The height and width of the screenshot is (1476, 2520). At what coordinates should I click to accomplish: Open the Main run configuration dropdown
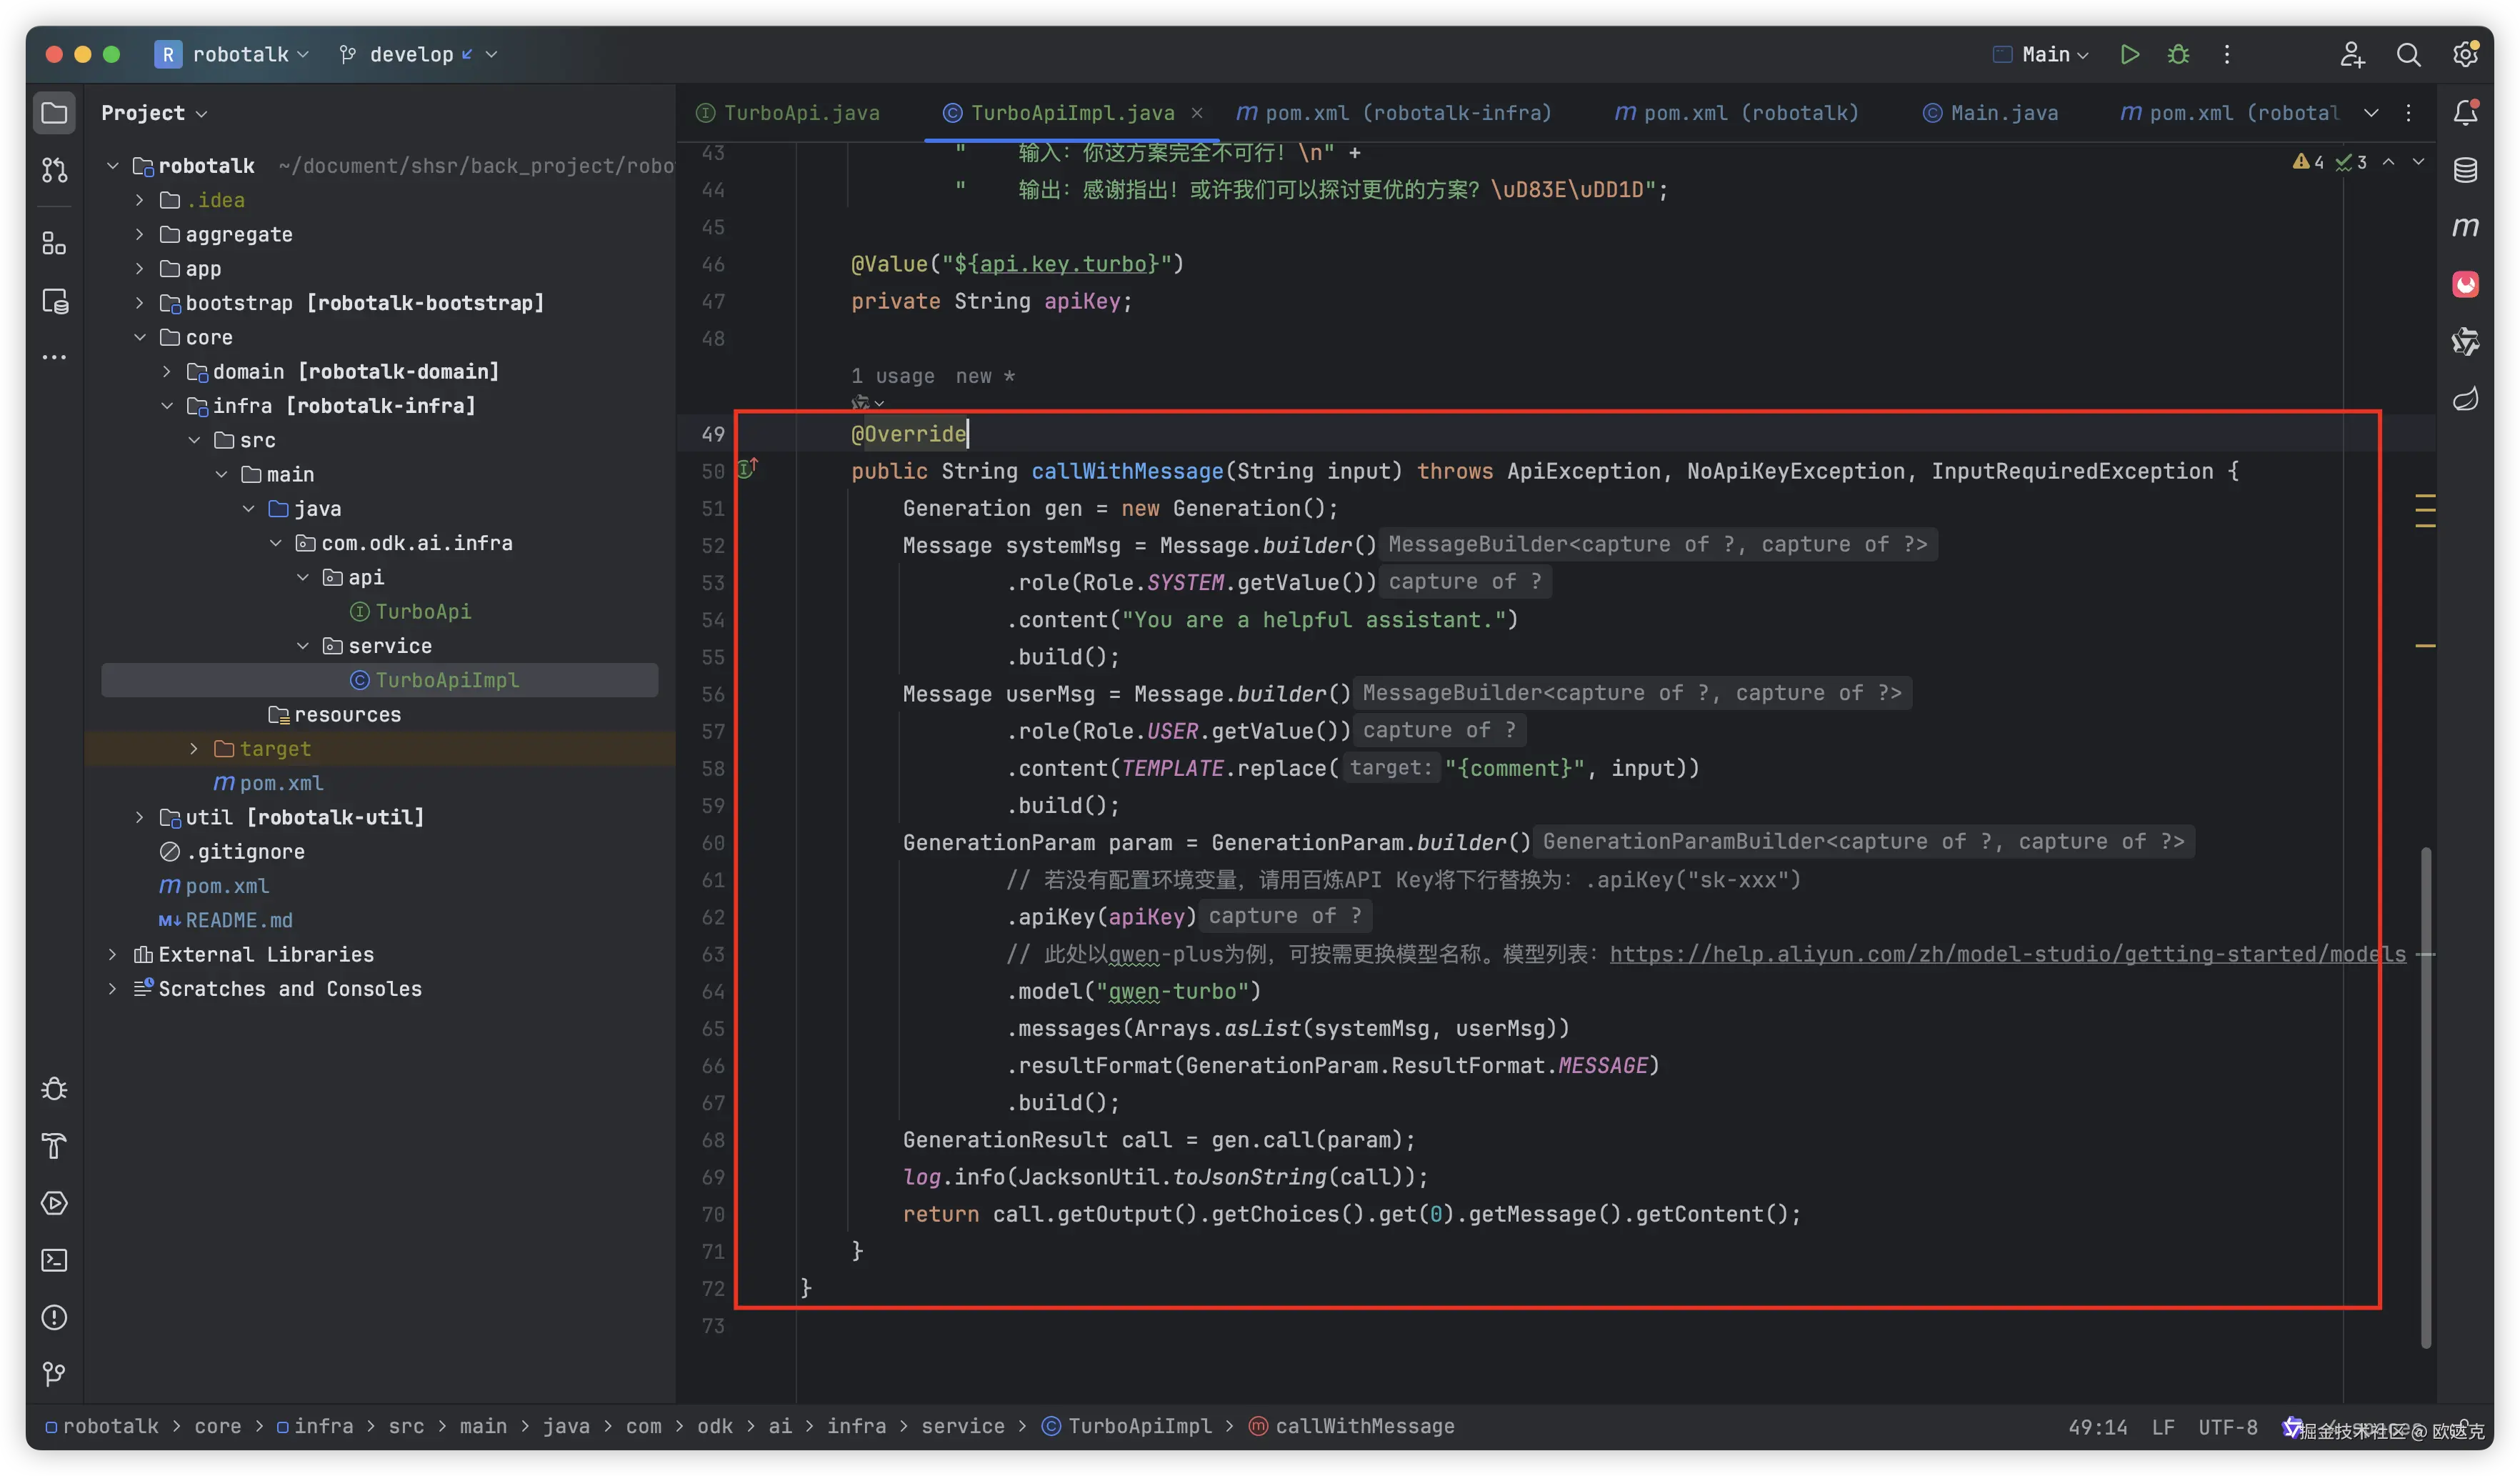[2054, 54]
